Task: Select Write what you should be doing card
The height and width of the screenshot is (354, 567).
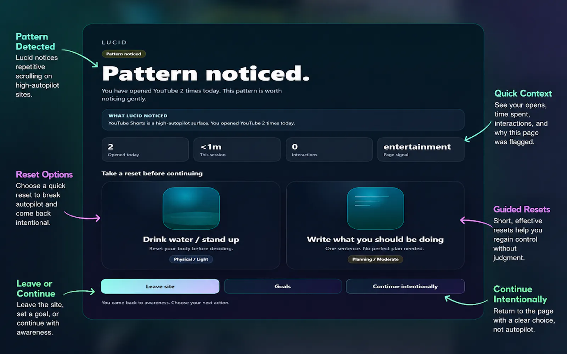Action: 375,225
